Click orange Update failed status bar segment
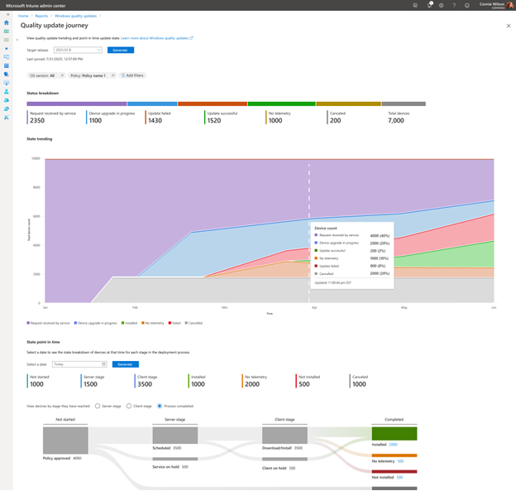This screenshot has height=491, width=516. (213, 103)
